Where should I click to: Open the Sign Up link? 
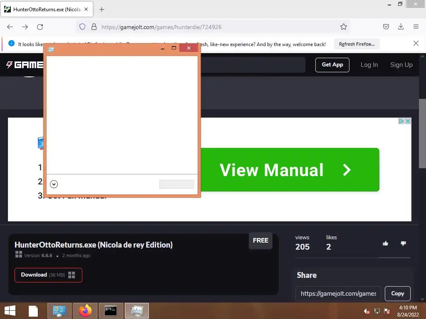(x=401, y=65)
